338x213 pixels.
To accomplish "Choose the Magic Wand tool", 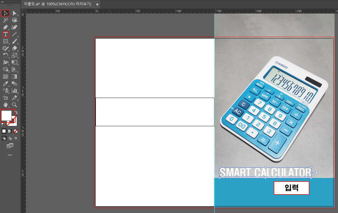I will coord(5,20).
